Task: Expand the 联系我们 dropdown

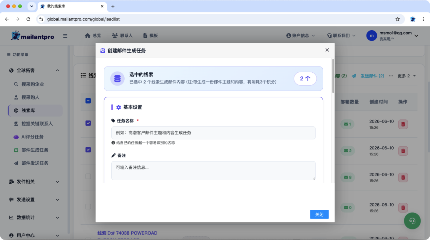Action: [341, 36]
